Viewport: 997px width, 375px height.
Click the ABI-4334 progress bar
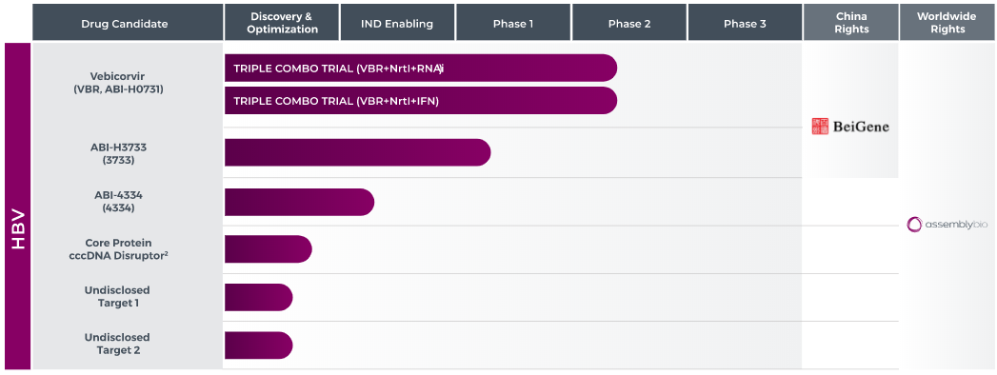pos(300,202)
